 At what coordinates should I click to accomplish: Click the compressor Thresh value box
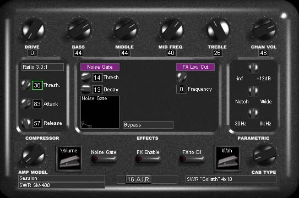[x=37, y=85]
